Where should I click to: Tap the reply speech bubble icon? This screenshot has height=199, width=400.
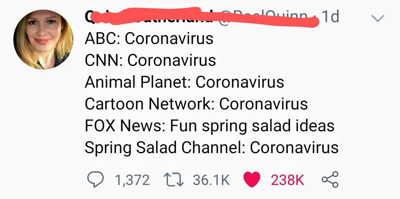(96, 180)
